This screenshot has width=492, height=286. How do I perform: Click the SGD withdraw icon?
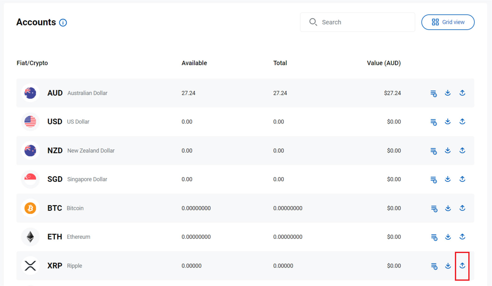(x=462, y=179)
